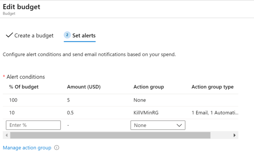Click the horizontal scrollbar left arrow
Screen dimensions: 254x157
(7, 135)
